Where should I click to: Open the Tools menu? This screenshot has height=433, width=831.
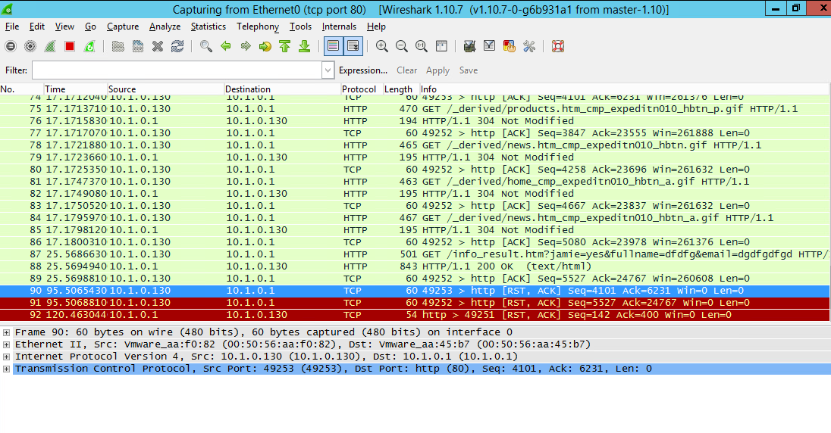(300, 26)
